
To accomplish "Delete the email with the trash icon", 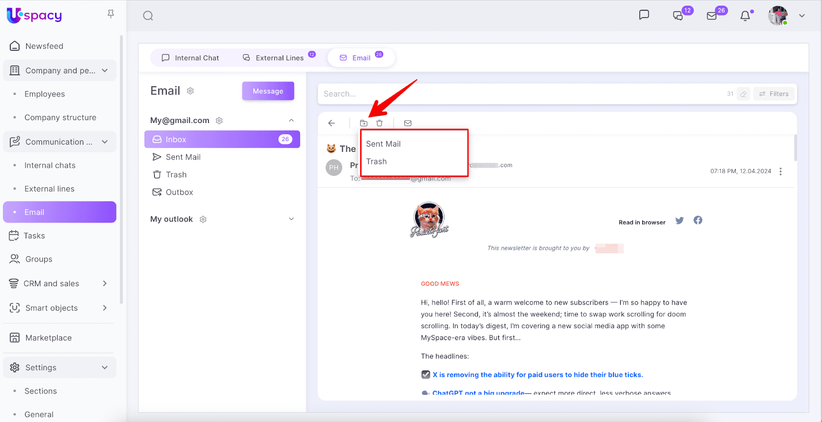I will 379,123.
